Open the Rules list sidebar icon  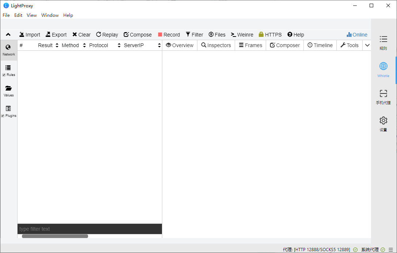(x=8, y=68)
